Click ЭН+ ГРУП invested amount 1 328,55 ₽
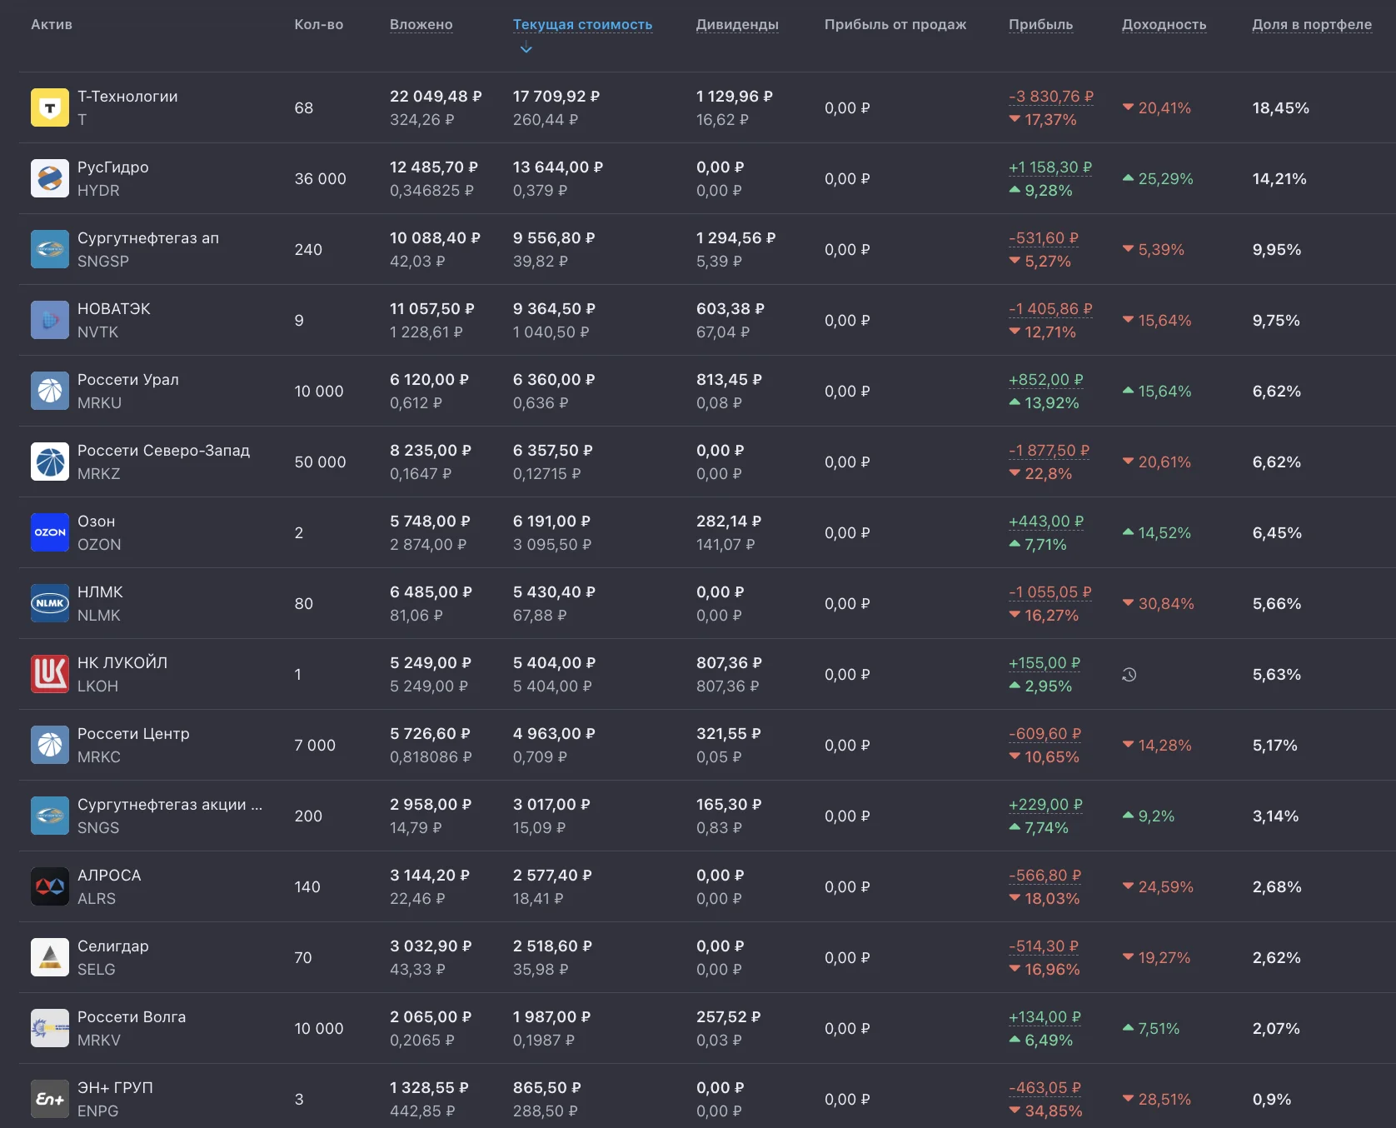Image resolution: width=1396 pixels, height=1128 pixels. pos(429,1088)
